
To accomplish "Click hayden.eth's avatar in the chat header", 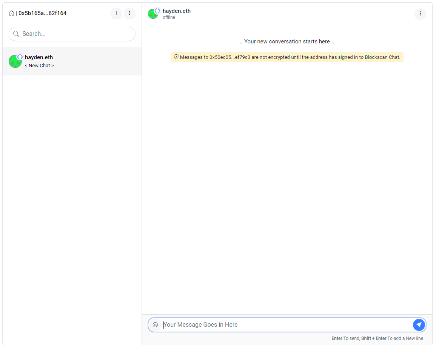I will point(153,14).
